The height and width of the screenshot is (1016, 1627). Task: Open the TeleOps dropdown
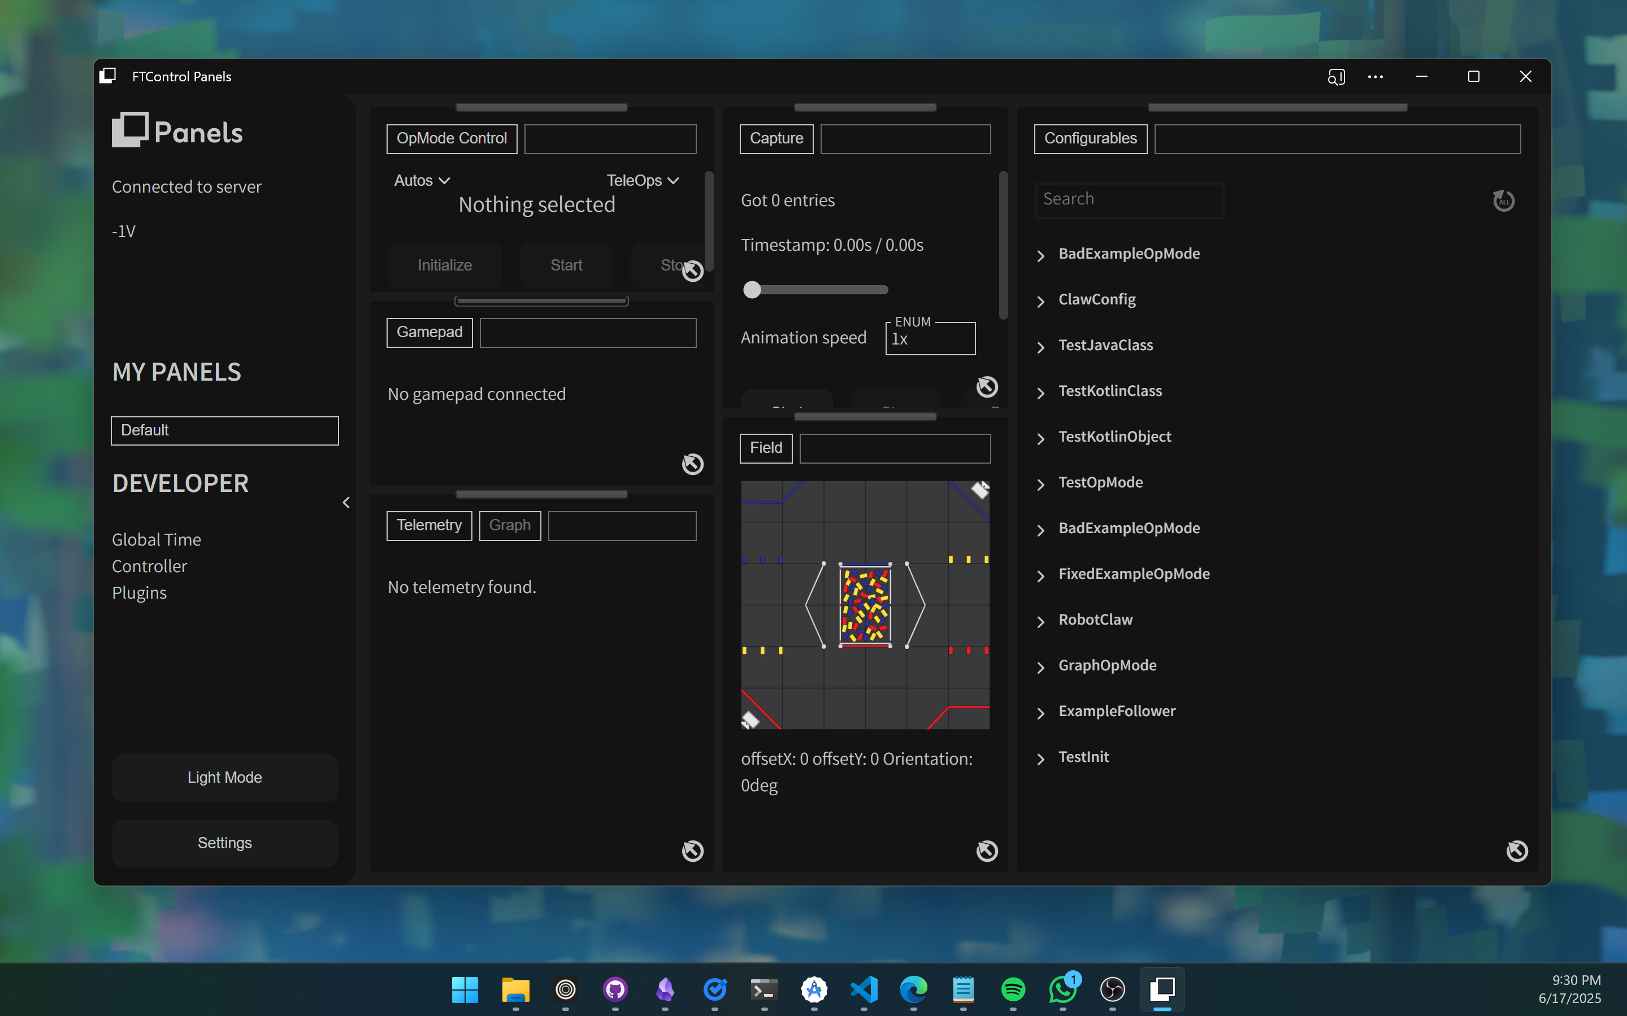coord(642,180)
